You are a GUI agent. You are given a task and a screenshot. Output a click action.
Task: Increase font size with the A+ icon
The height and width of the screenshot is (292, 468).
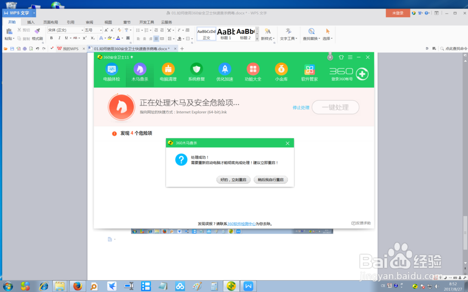click(106, 30)
